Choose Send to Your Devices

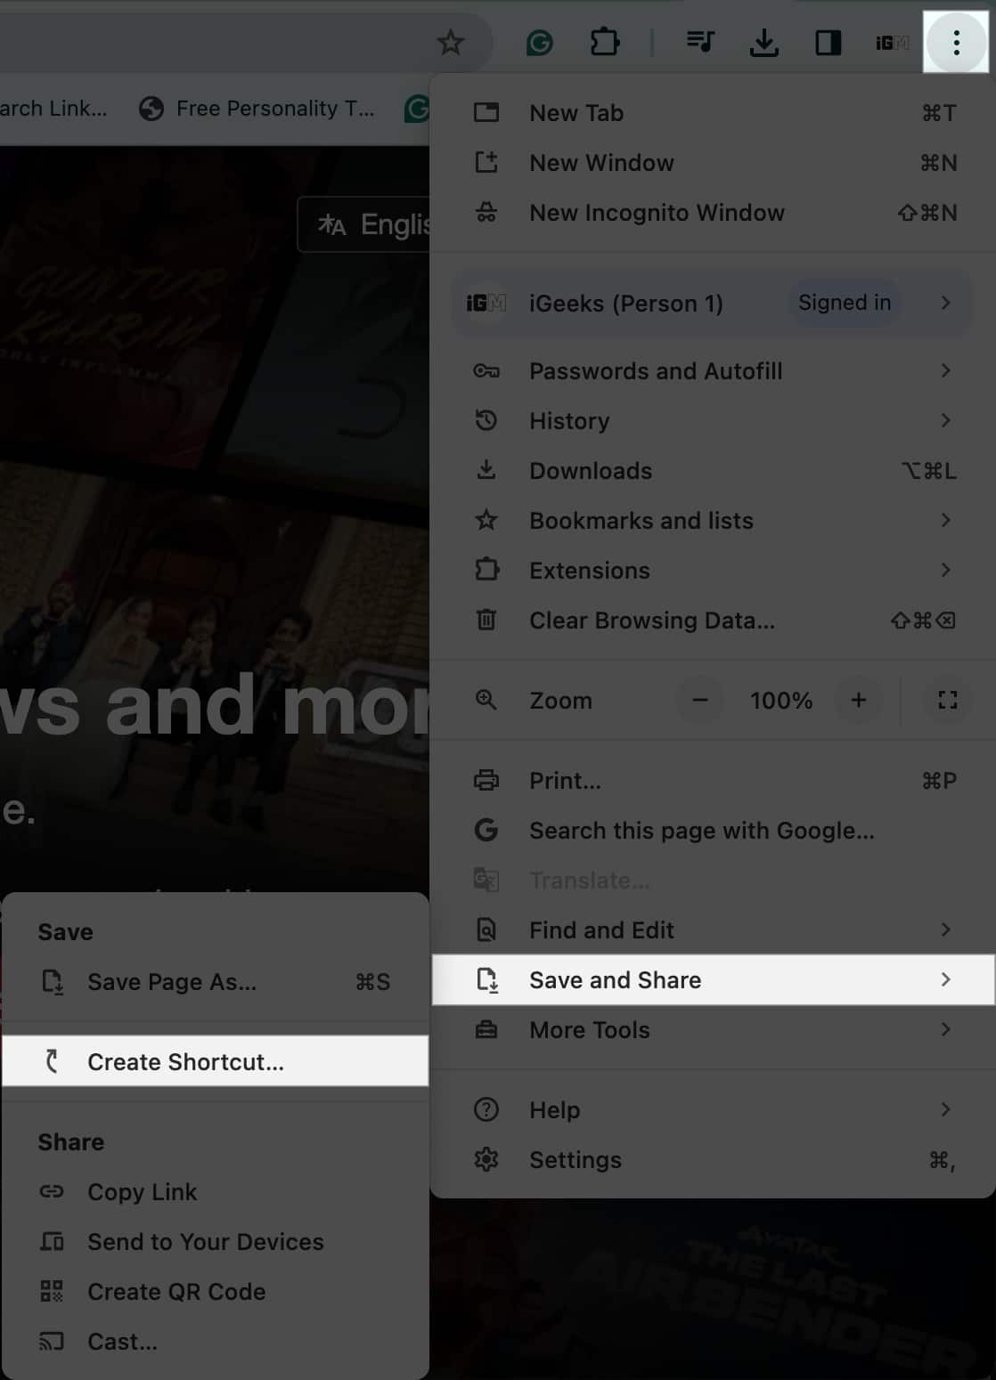(215, 1242)
